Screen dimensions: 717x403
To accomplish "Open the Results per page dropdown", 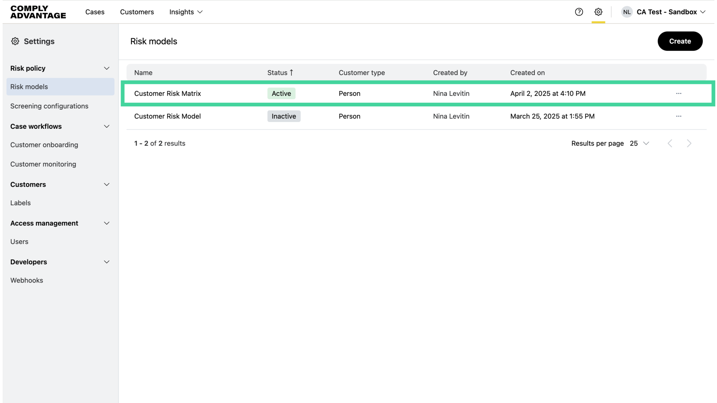I will click(x=639, y=143).
